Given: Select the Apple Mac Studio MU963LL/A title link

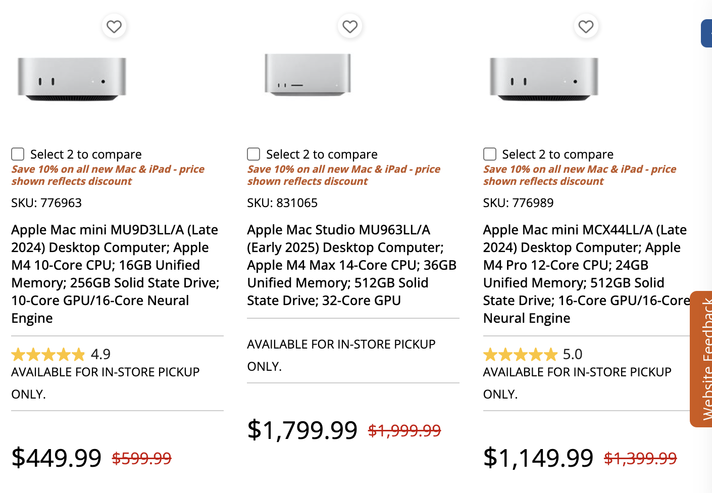Looking at the screenshot, I should (x=351, y=265).
